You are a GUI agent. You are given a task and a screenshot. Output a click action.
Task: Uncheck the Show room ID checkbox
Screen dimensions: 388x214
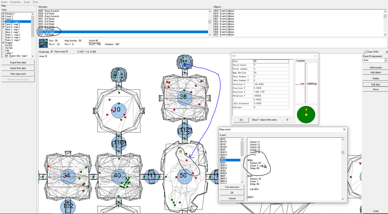(52, 52)
